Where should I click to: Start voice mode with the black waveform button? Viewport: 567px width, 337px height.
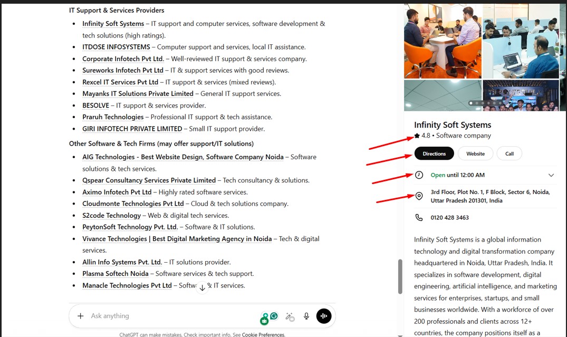point(323,316)
